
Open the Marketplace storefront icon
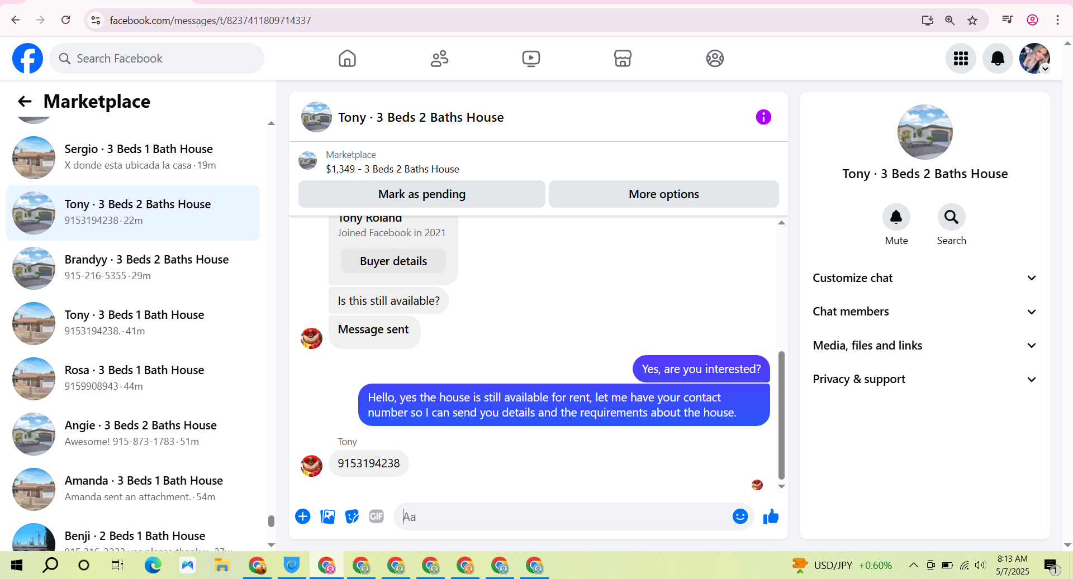coord(623,58)
